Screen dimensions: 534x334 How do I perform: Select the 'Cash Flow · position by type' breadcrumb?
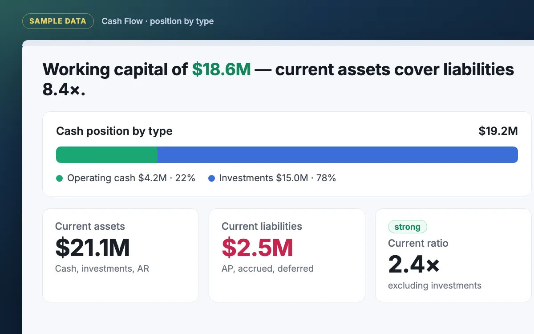pyautogui.click(x=158, y=21)
